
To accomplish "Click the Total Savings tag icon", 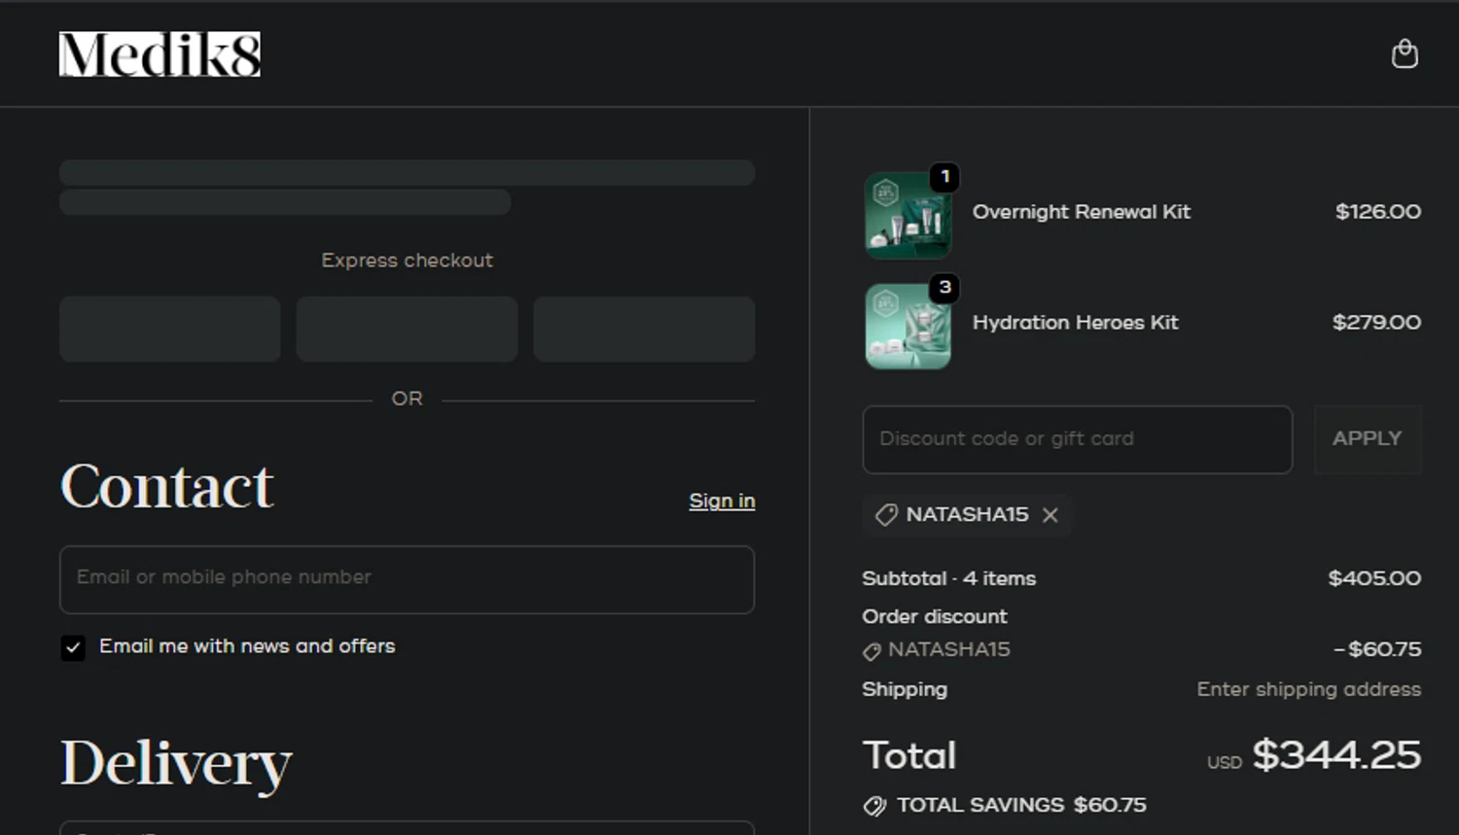I will 874,806.
